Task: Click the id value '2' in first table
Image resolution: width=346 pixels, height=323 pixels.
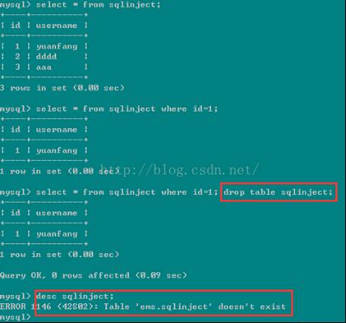Action: click(x=17, y=56)
